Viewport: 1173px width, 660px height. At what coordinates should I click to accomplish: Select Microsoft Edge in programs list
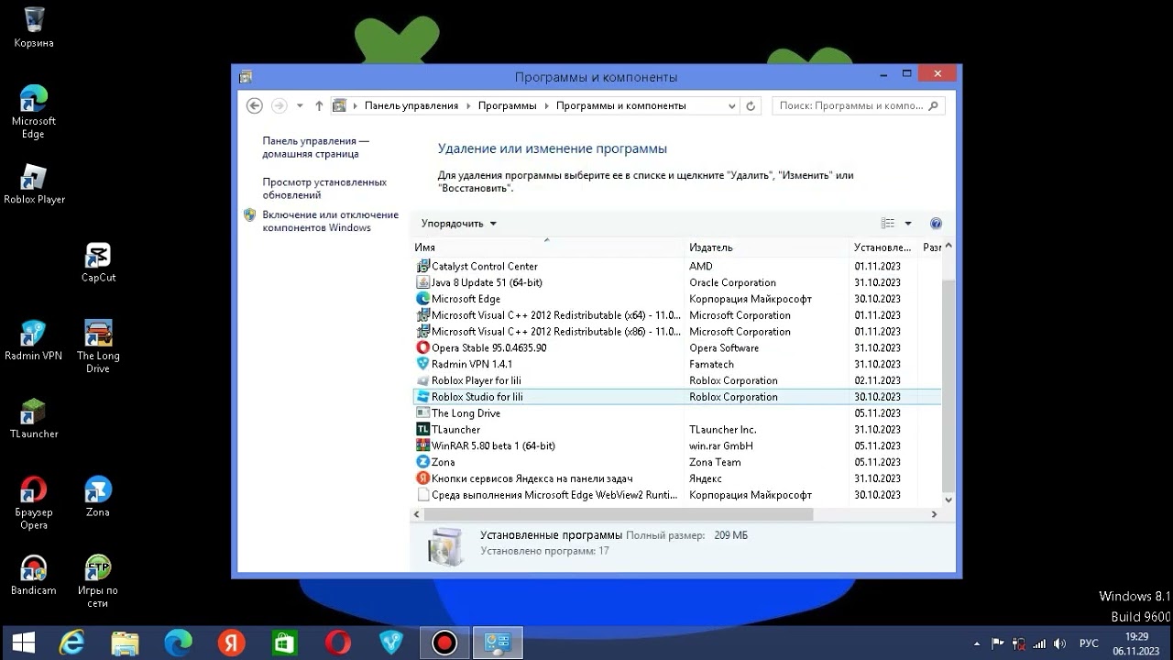pos(678,299)
